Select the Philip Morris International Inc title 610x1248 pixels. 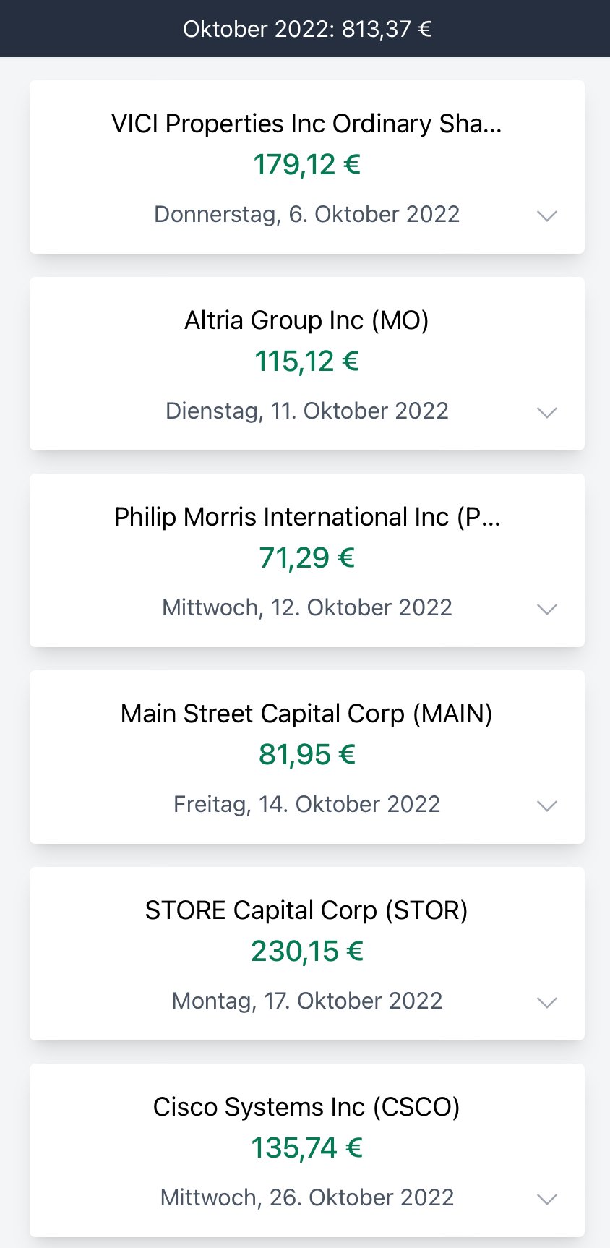coord(306,517)
